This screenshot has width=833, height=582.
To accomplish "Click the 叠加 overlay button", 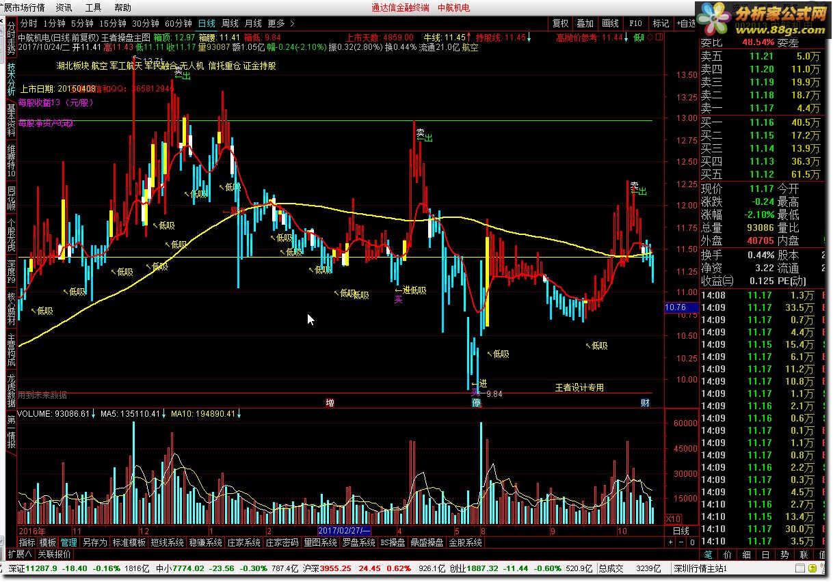I will tap(585, 23).
